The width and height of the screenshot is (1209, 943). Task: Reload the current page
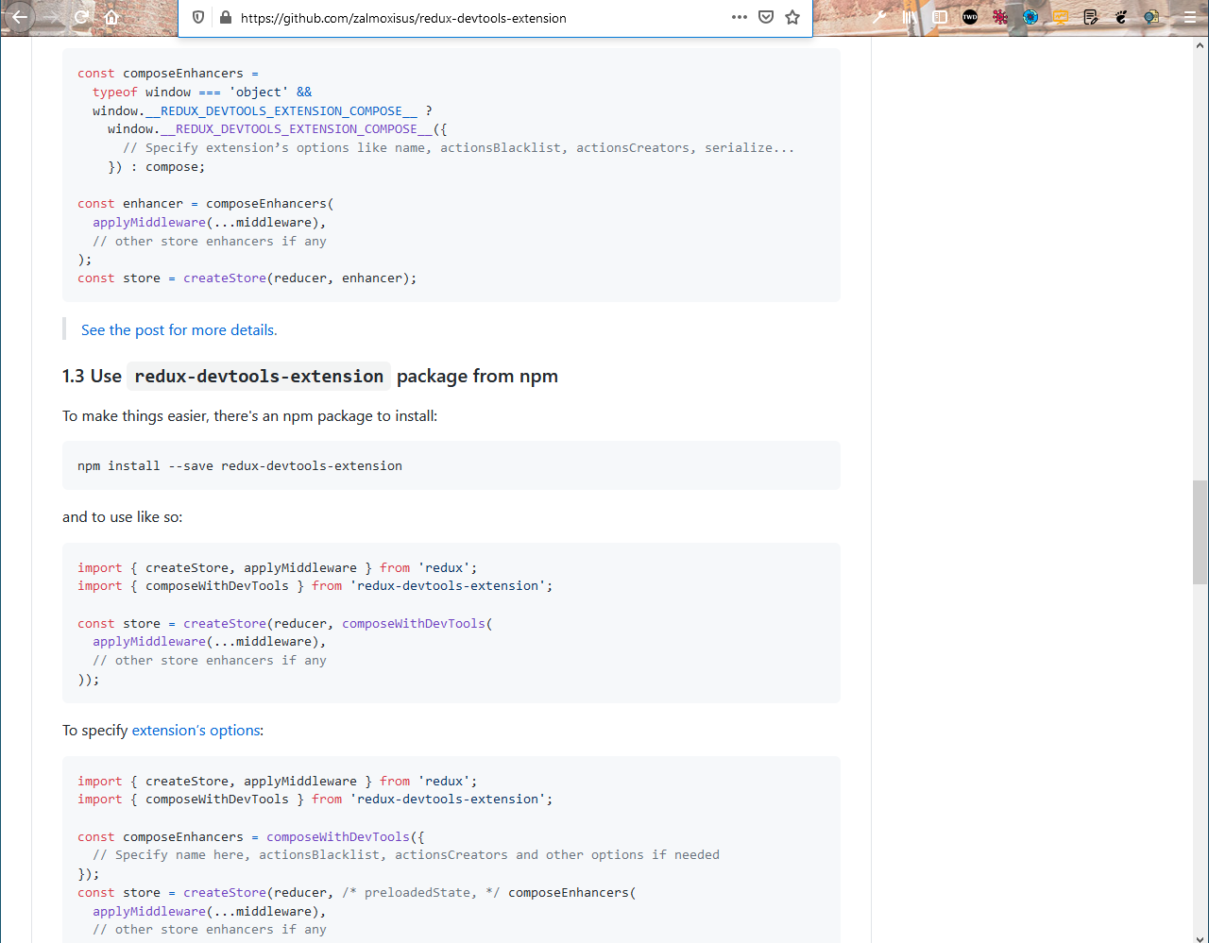(81, 17)
